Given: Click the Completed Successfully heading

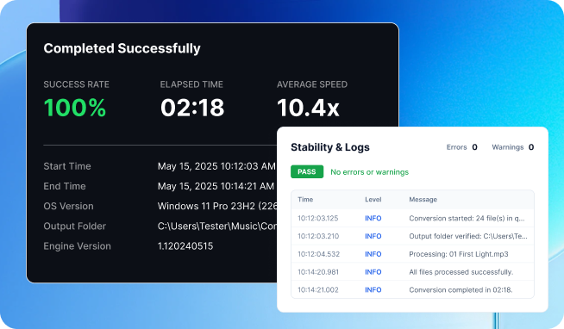Looking at the screenshot, I should pyautogui.click(x=122, y=48).
